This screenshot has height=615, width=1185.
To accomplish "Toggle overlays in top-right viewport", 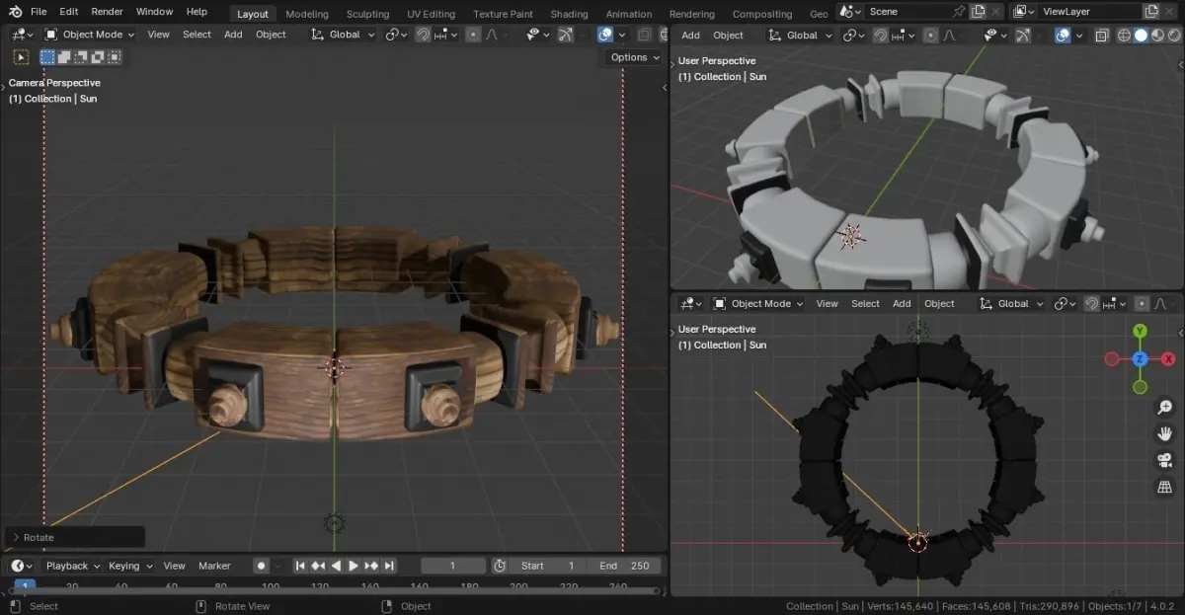I will (x=1063, y=35).
